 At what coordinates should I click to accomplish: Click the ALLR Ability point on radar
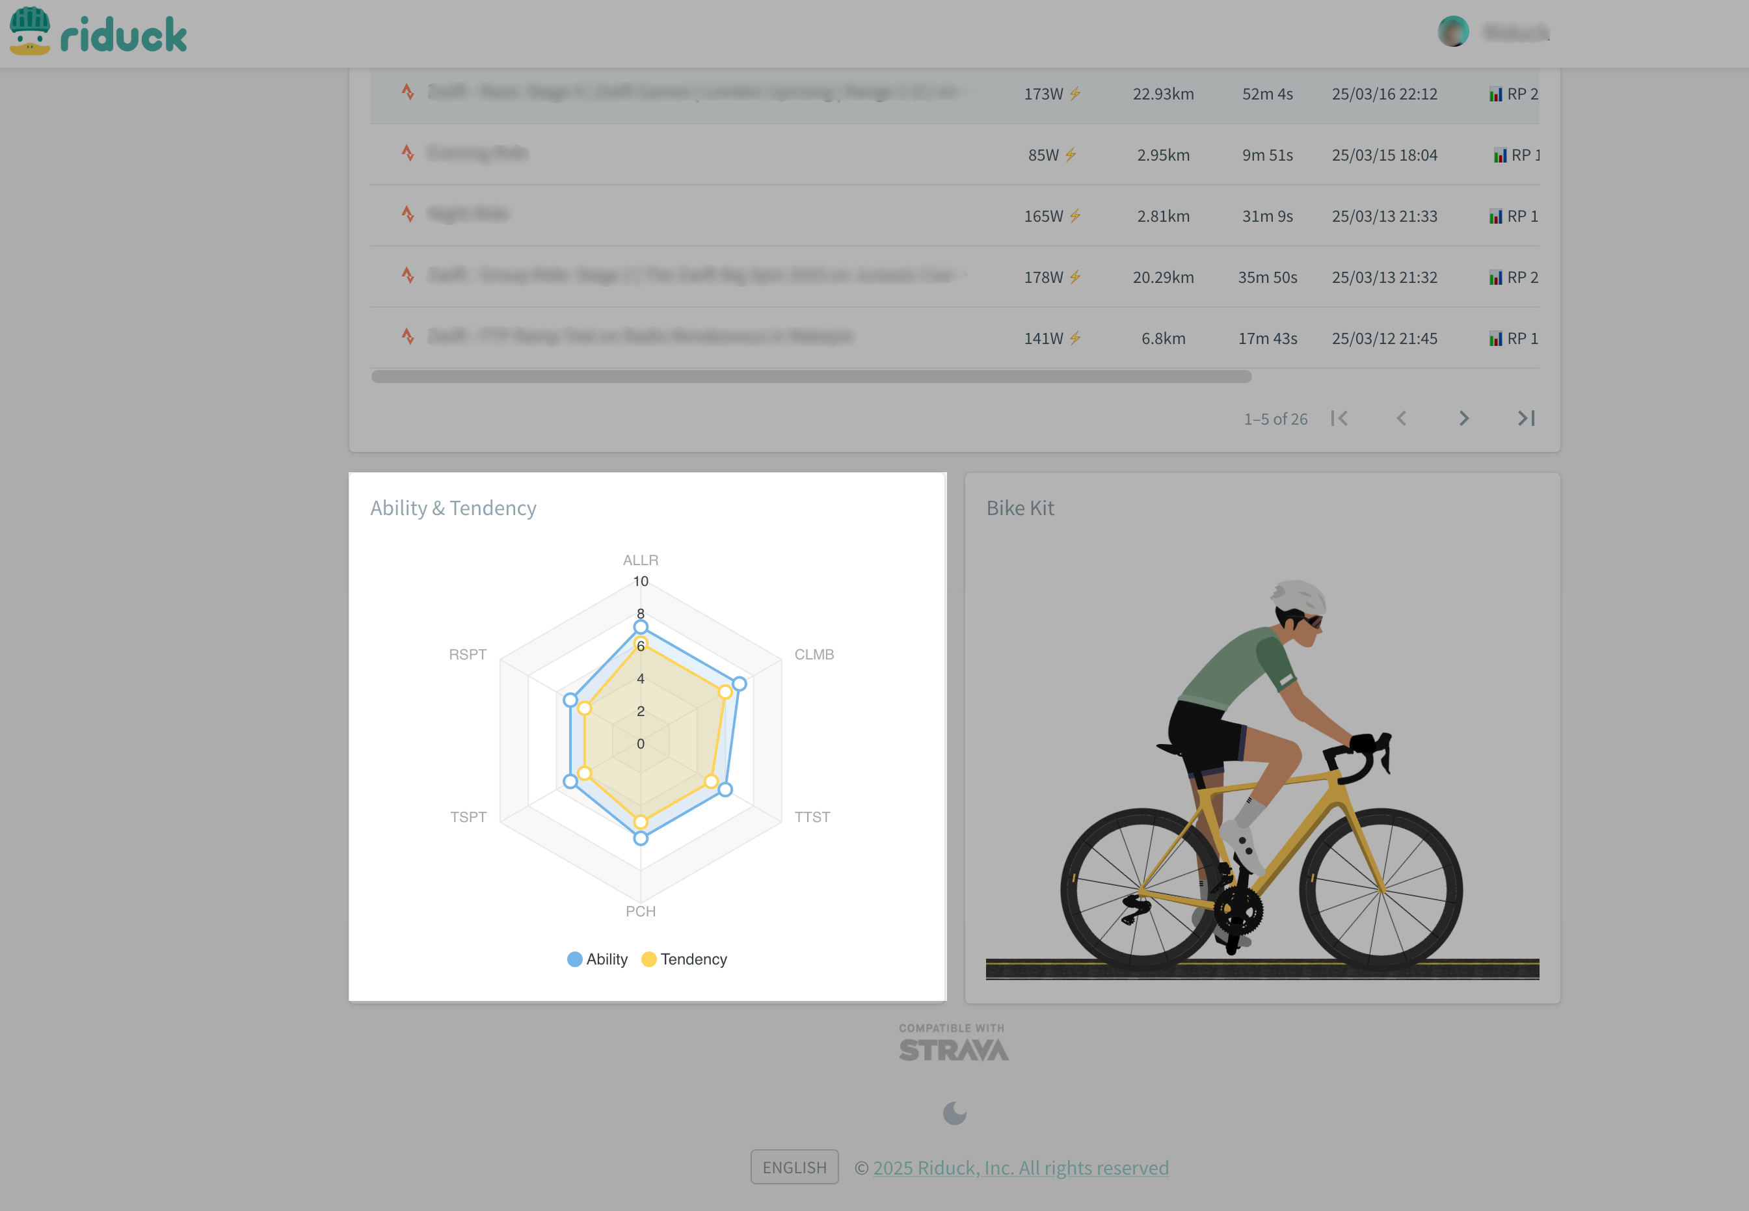coord(641,627)
